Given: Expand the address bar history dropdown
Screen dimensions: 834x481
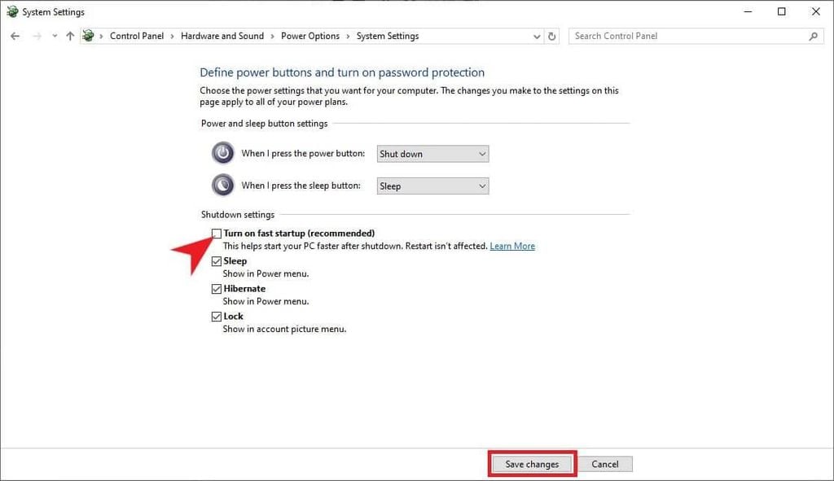Looking at the screenshot, I should 536,36.
